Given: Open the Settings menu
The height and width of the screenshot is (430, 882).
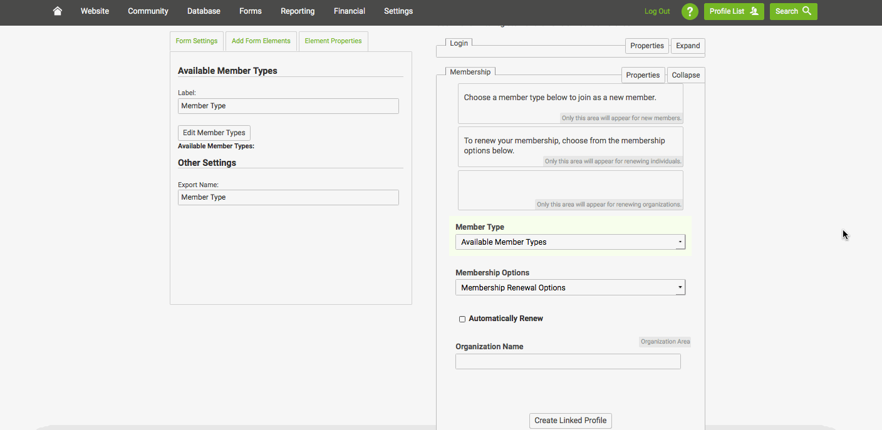Looking at the screenshot, I should click(398, 11).
